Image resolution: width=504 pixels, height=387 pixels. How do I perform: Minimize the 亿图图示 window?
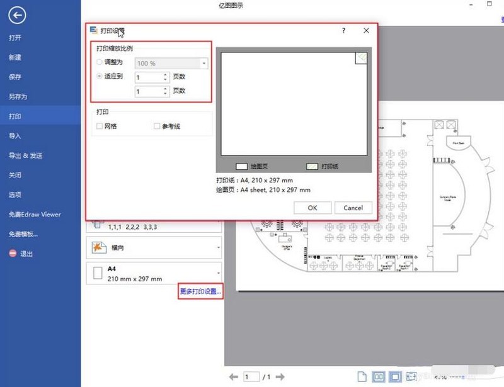(471, 4)
